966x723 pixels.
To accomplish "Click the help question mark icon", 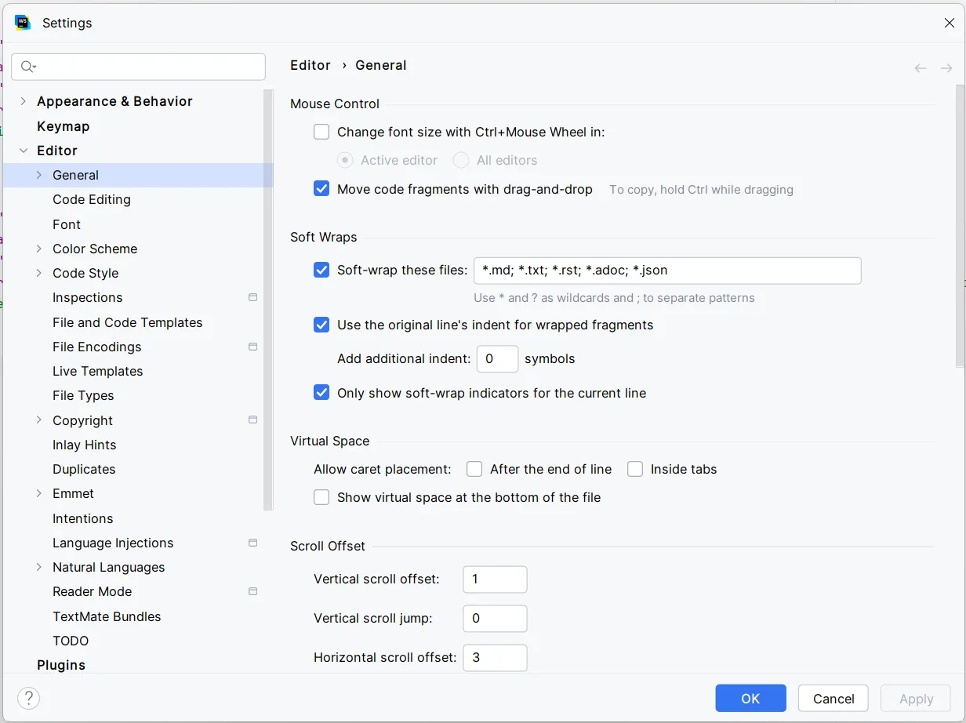I will pyautogui.click(x=28, y=698).
